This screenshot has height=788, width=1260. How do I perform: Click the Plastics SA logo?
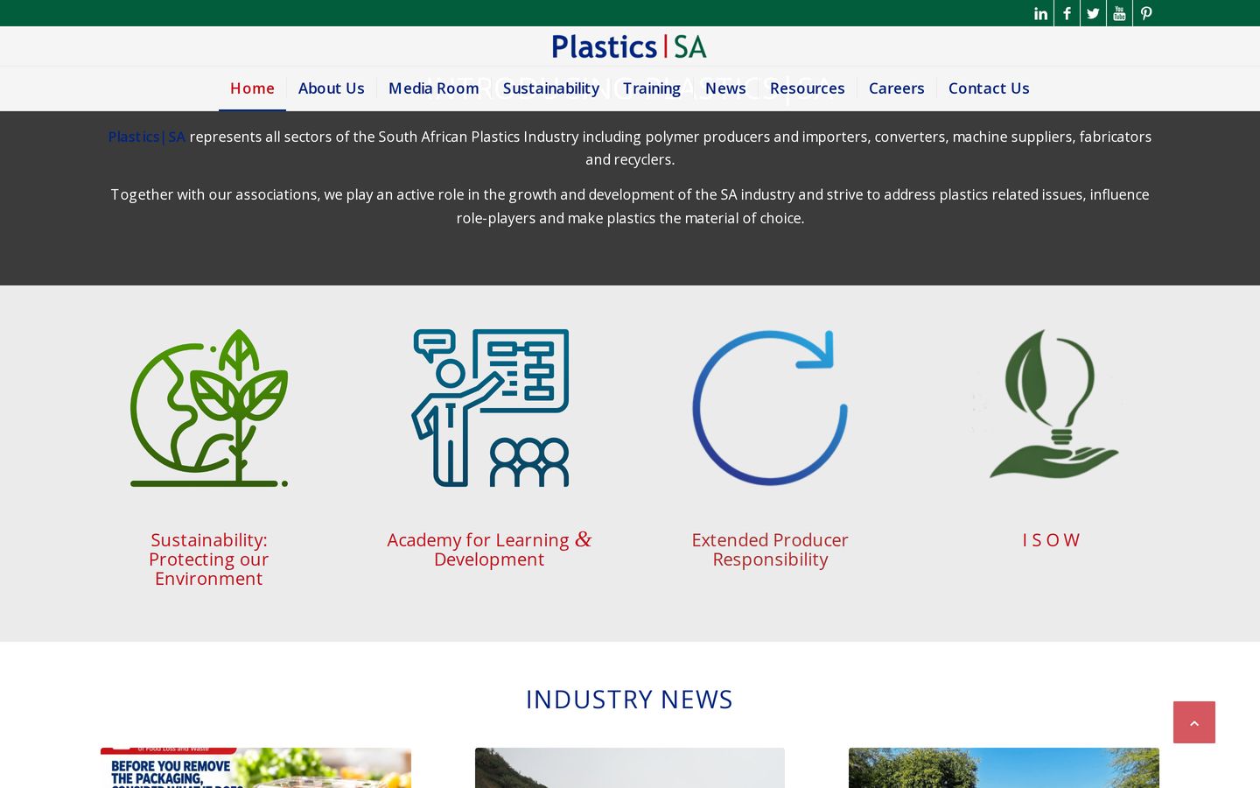(x=629, y=46)
